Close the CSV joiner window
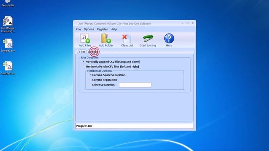The width and height of the screenshot is (269, 151). pos(193,23)
